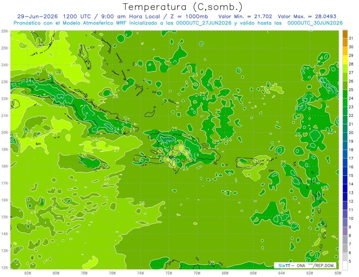Click the "20N" latitude axis label

pyautogui.click(x=4, y=132)
